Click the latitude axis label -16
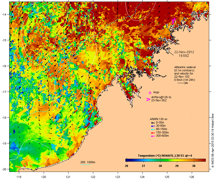The height and width of the screenshot is (179, 216). [x=4, y=66]
